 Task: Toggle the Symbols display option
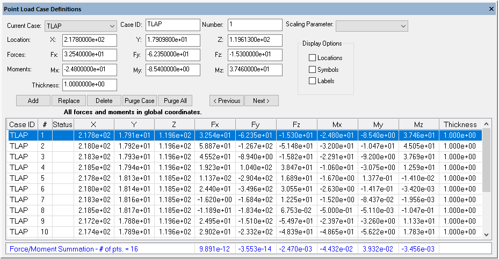click(x=312, y=70)
